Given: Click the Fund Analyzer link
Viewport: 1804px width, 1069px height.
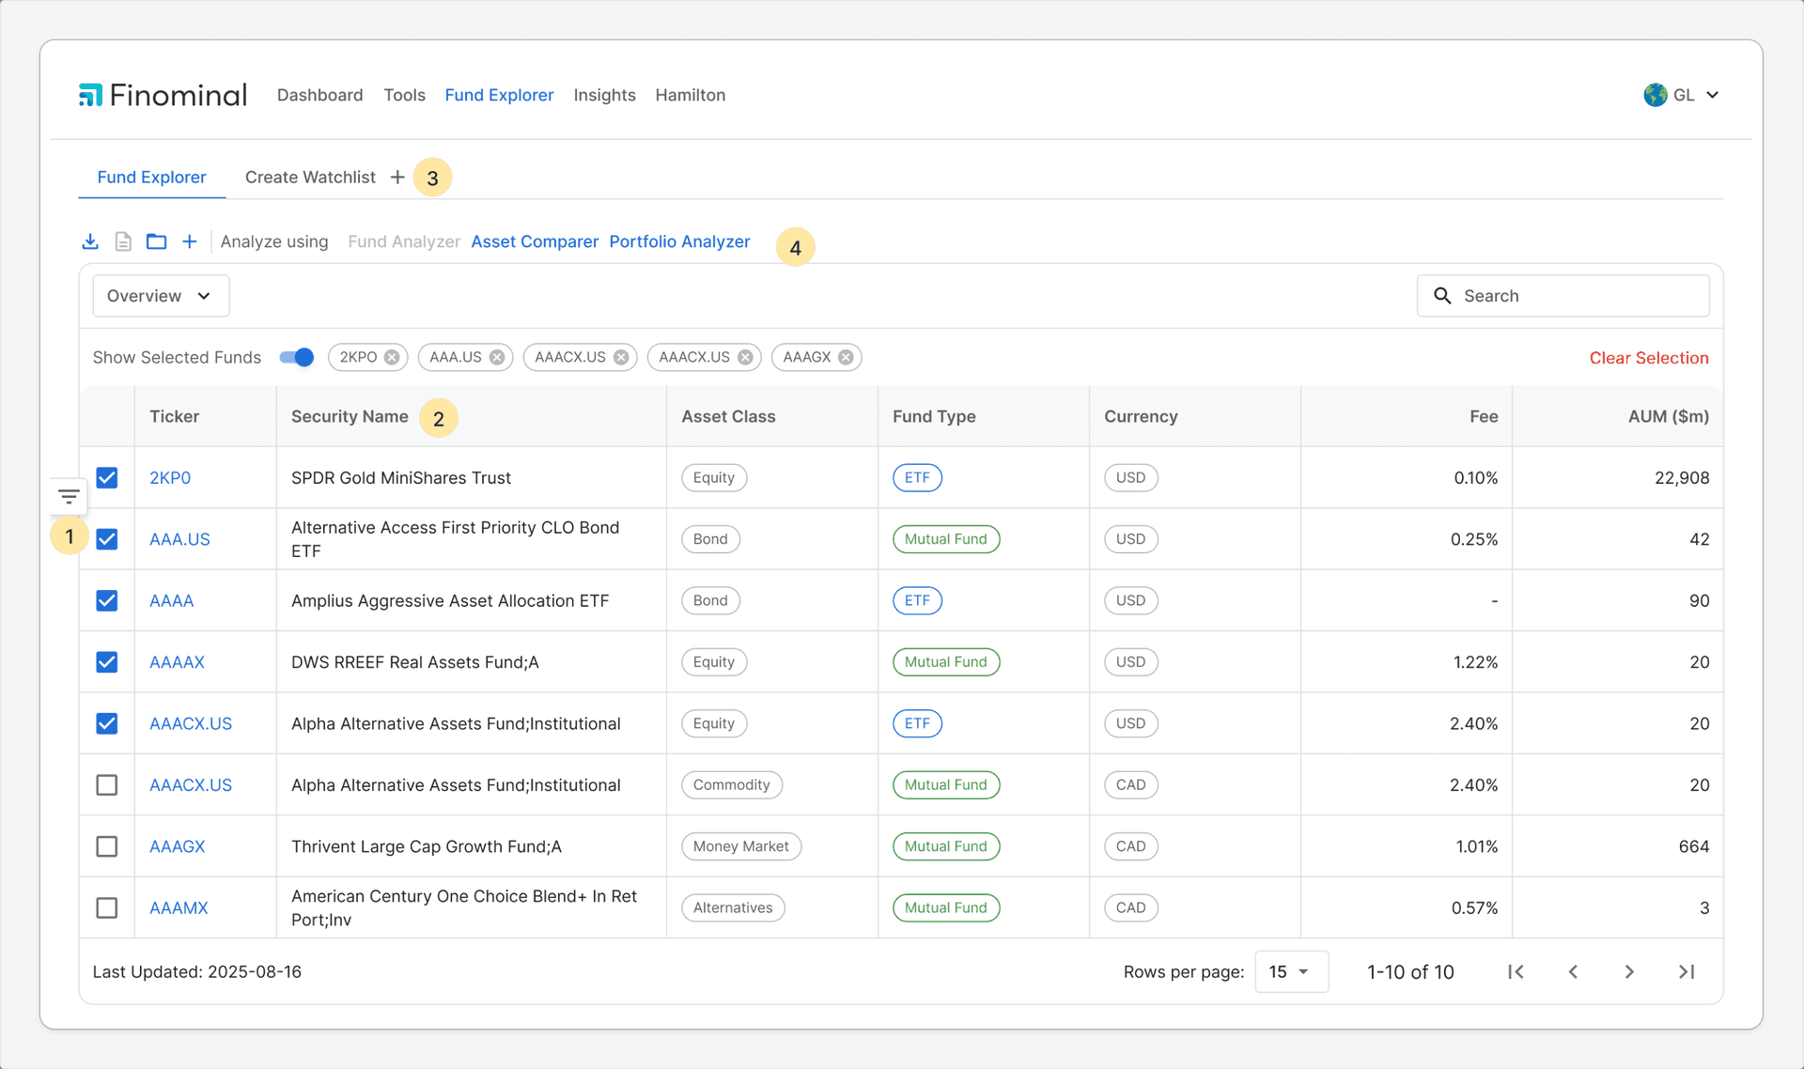Looking at the screenshot, I should (x=404, y=241).
